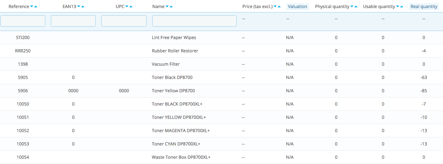
Task: Open the Lint Free Paper Wipes row
Action: click(221, 37)
